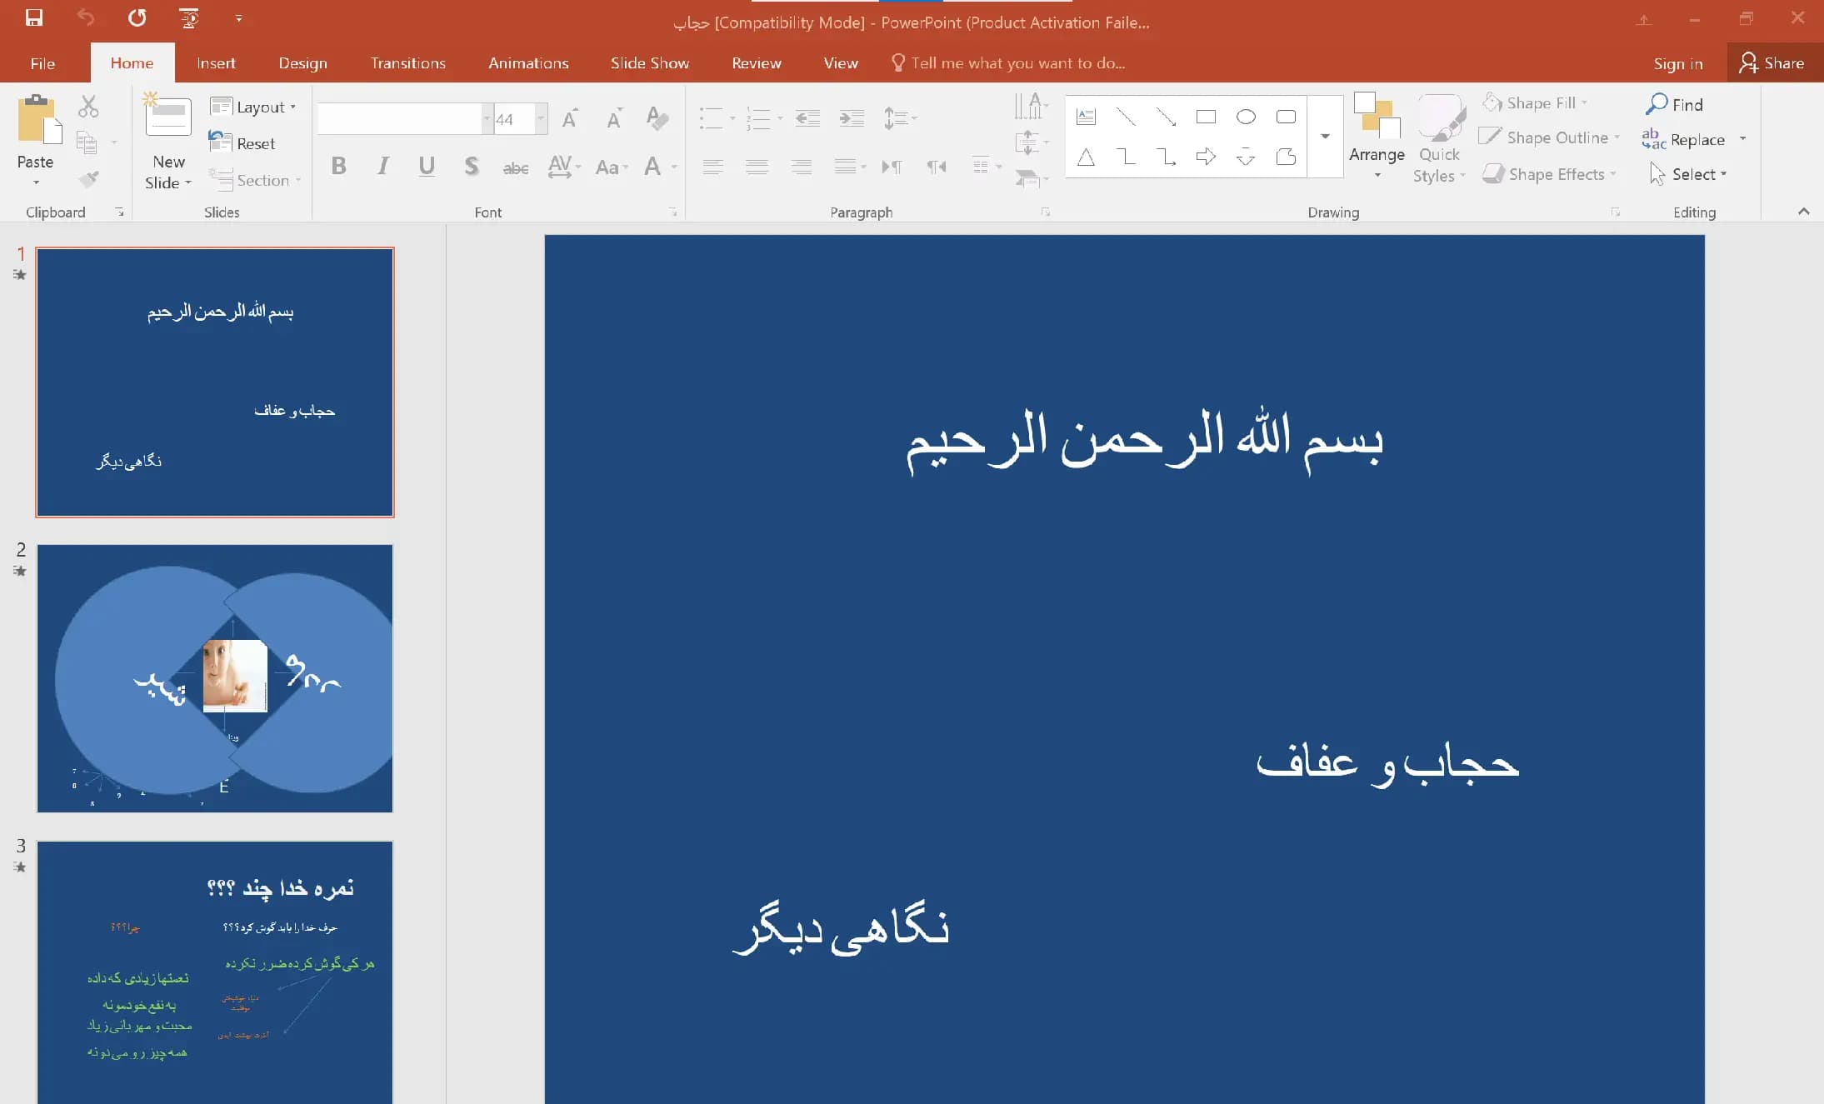Viewport: 1824px width, 1104px height.
Task: Click Sign in
Action: click(1677, 63)
